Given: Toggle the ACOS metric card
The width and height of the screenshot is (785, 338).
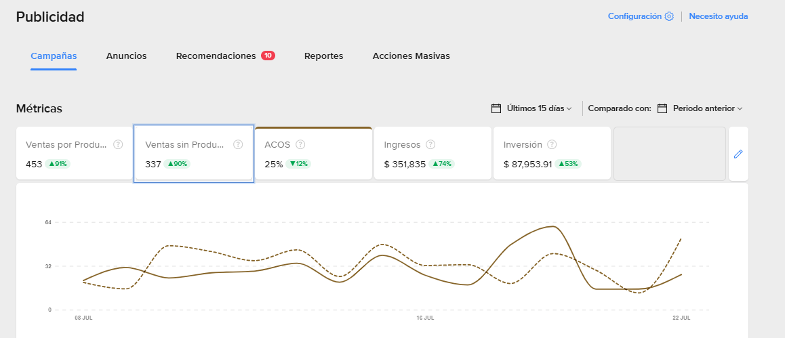Looking at the screenshot, I should click(x=313, y=154).
